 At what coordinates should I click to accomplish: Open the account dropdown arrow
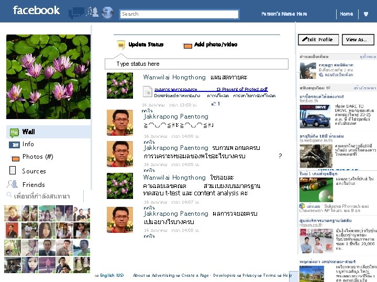[366, 14]
